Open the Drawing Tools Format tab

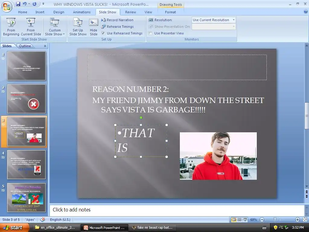click(x=170, y=12)
